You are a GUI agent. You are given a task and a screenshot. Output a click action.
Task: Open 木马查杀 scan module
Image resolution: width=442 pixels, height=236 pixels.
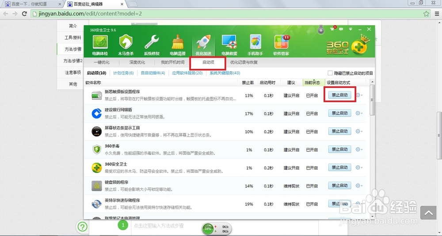(126, 45)
